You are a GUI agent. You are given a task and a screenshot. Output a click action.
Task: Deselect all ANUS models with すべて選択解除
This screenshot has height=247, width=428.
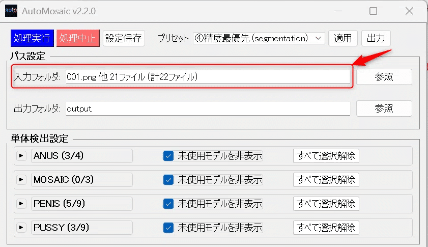pyautogui.click(x=326, y=156)
